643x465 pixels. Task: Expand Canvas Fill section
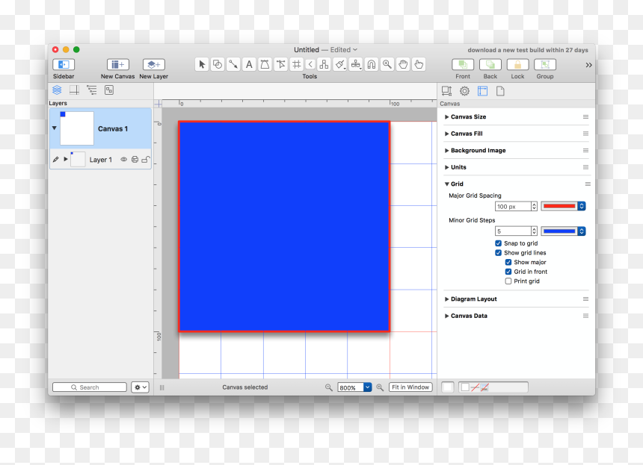(446, 134)
